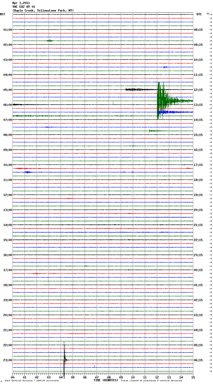Select the "07:00" MST time label
Image resolution: width=213 pixels, height=384 pixels.
point(8,120)
